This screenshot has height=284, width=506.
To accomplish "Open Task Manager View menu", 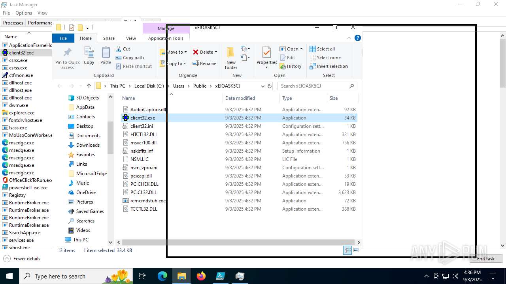I will click(x=43, y=13).
